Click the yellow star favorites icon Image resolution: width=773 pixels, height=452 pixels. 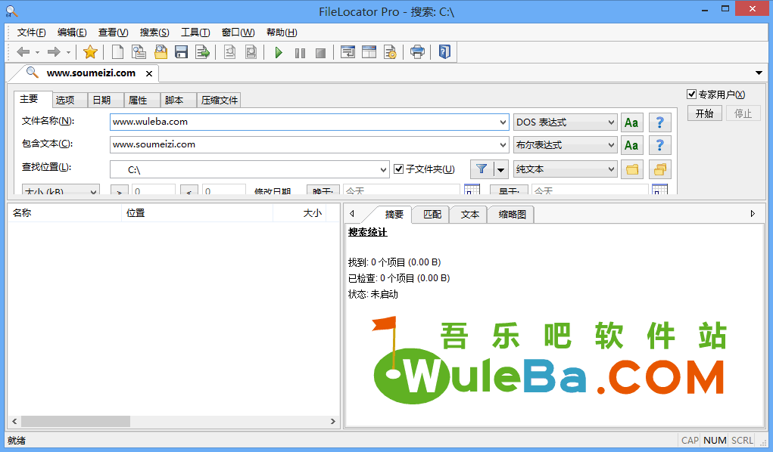[90, 52]
